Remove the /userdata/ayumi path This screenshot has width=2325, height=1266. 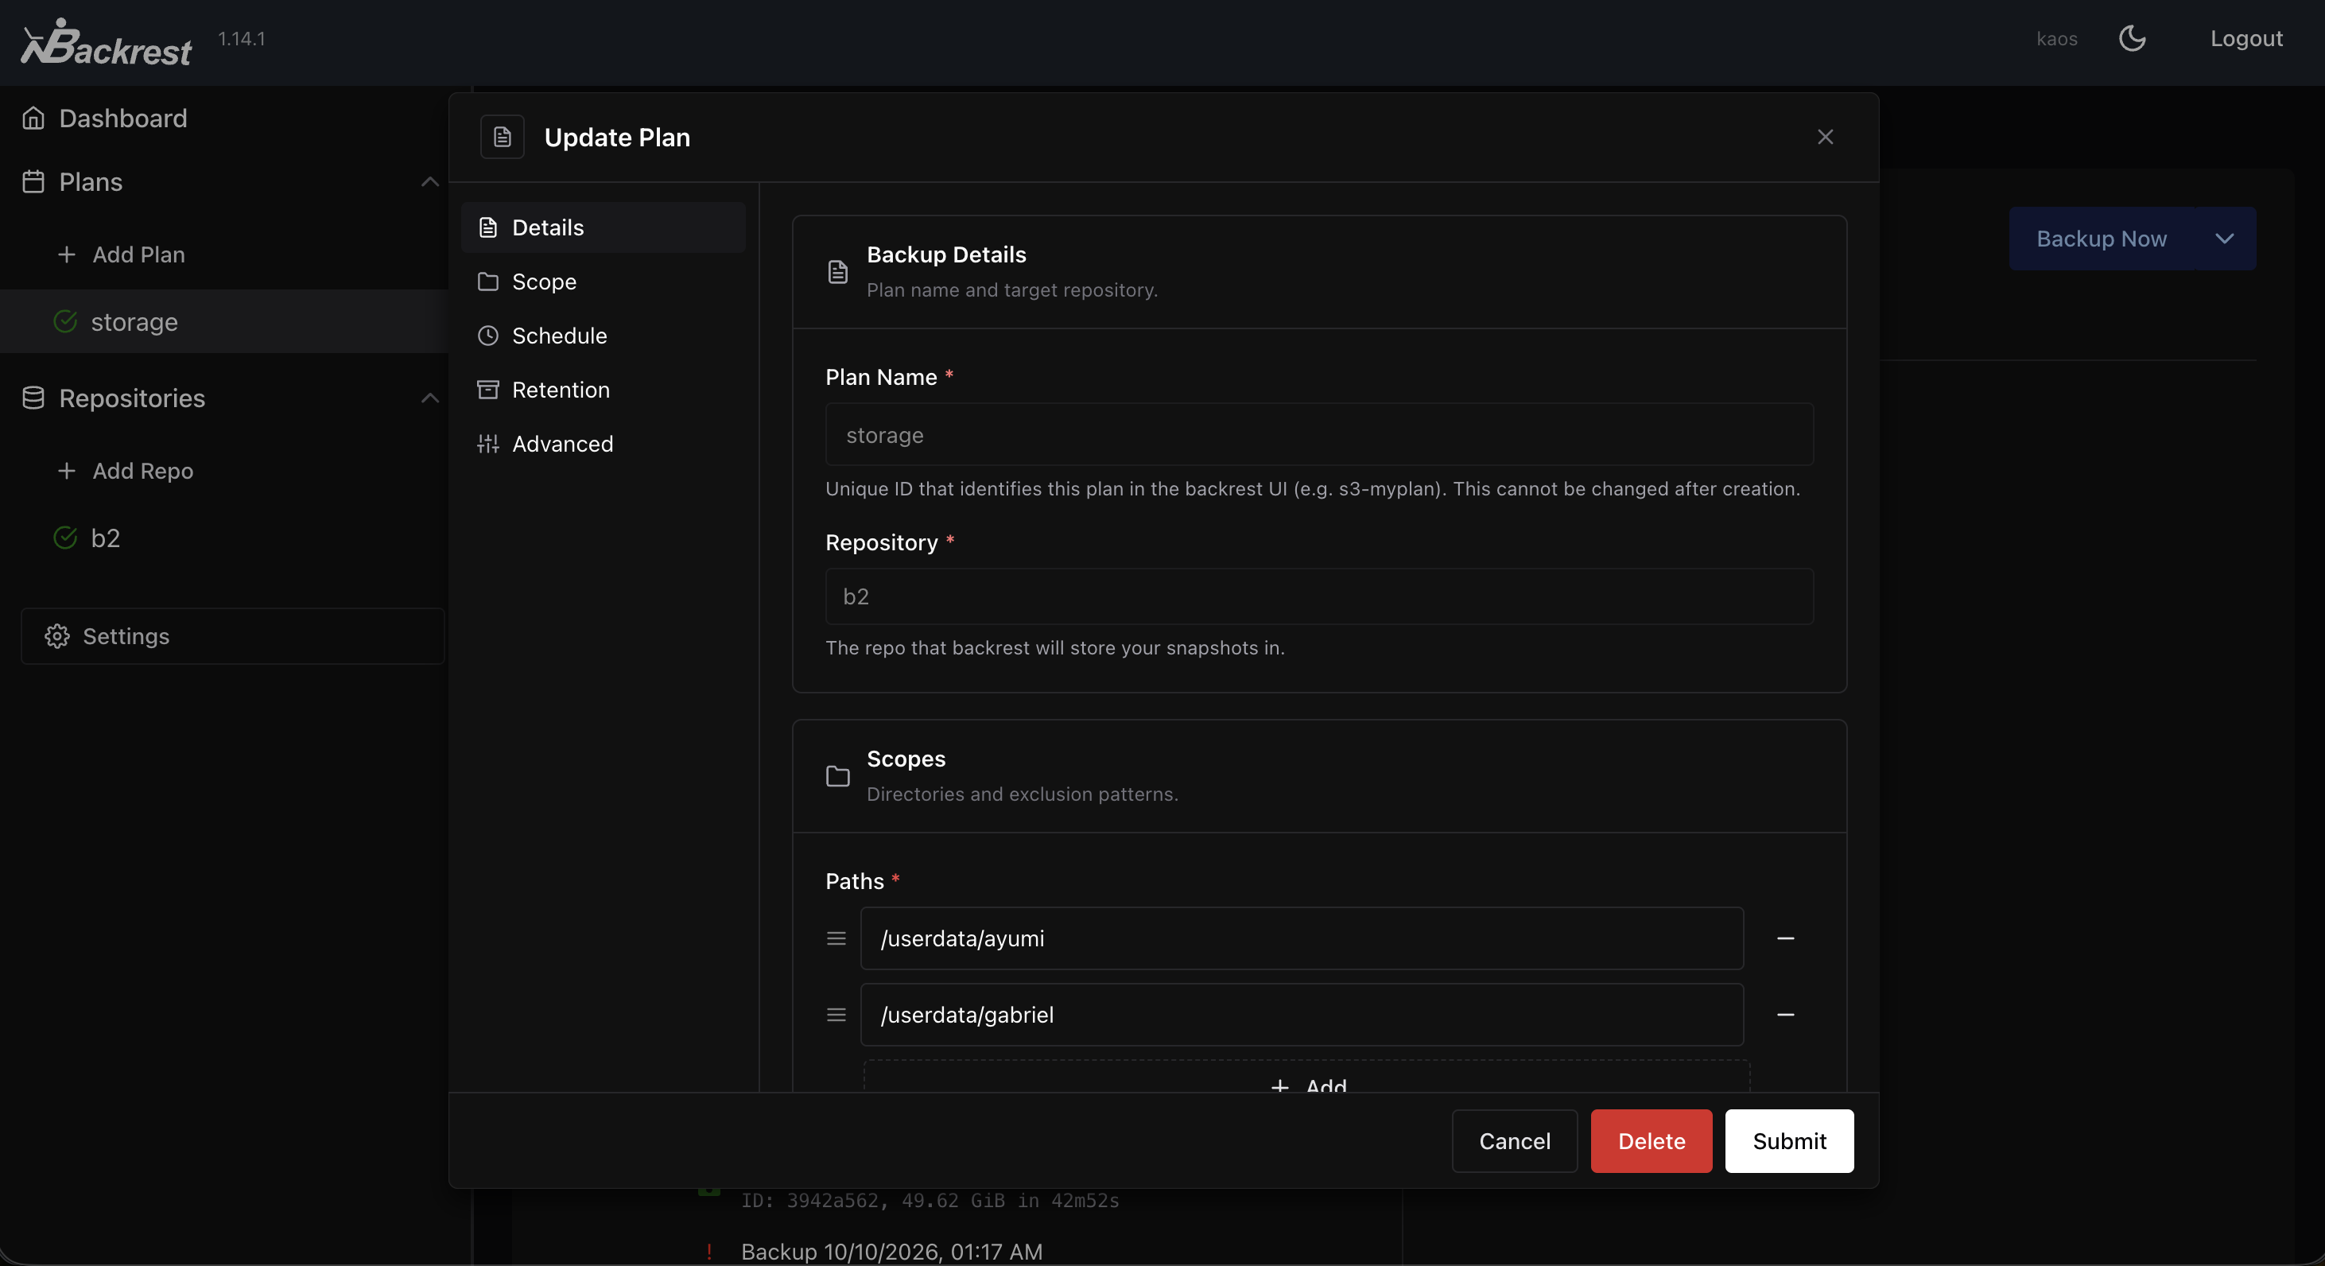point(1784,938)
